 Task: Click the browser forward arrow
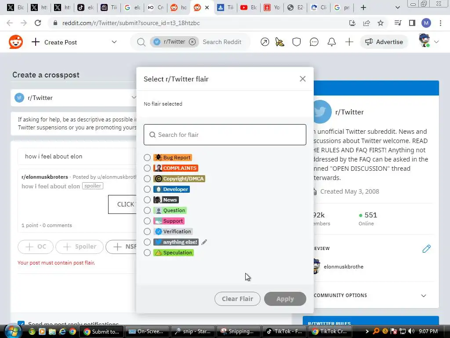pyautogui.click(x=24, y=23)
